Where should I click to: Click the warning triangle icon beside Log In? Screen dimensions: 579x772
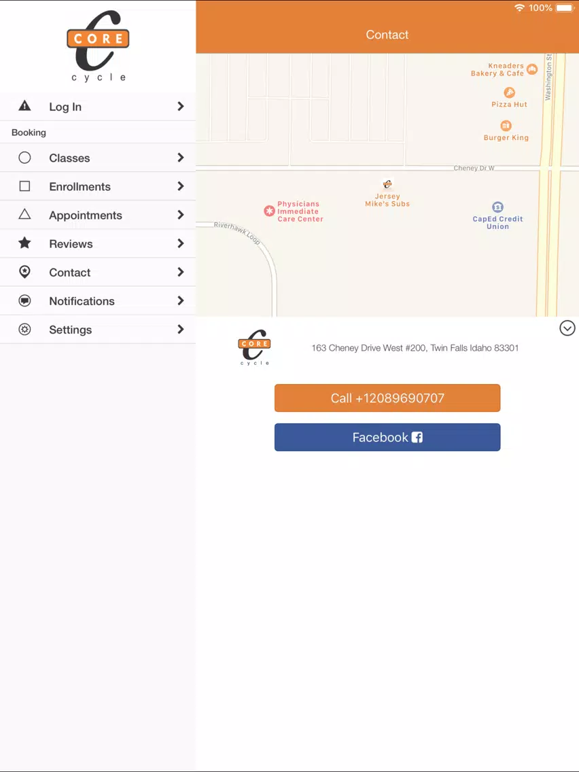[24, 105]
